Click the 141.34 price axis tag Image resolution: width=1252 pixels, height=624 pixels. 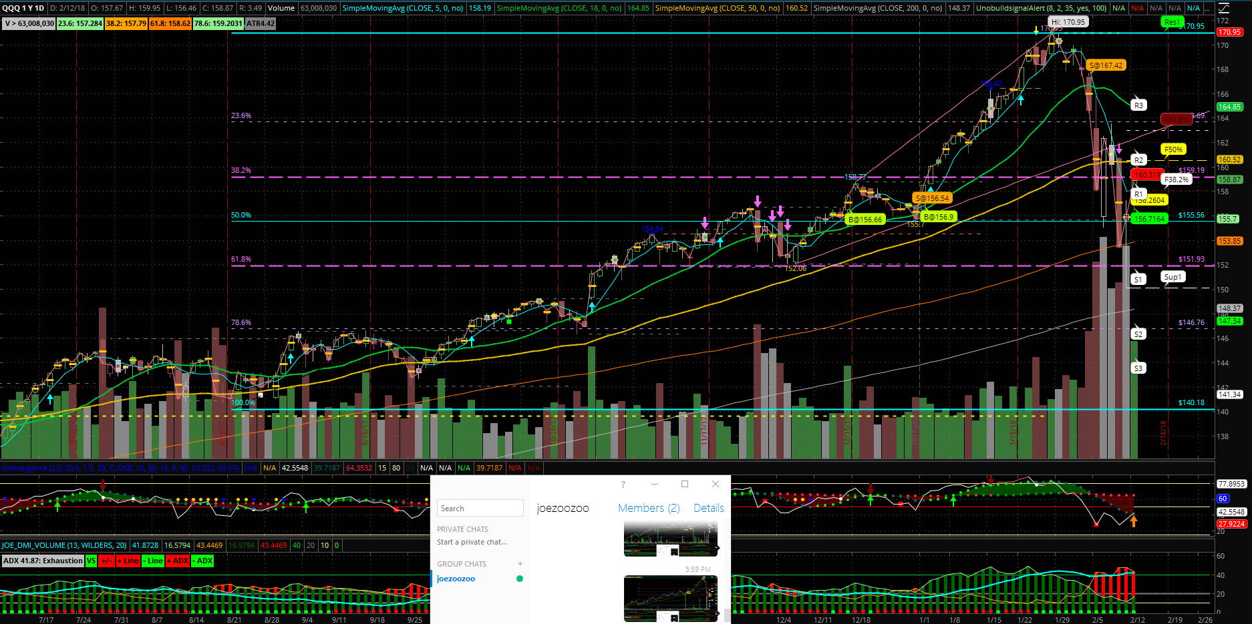1229,394
